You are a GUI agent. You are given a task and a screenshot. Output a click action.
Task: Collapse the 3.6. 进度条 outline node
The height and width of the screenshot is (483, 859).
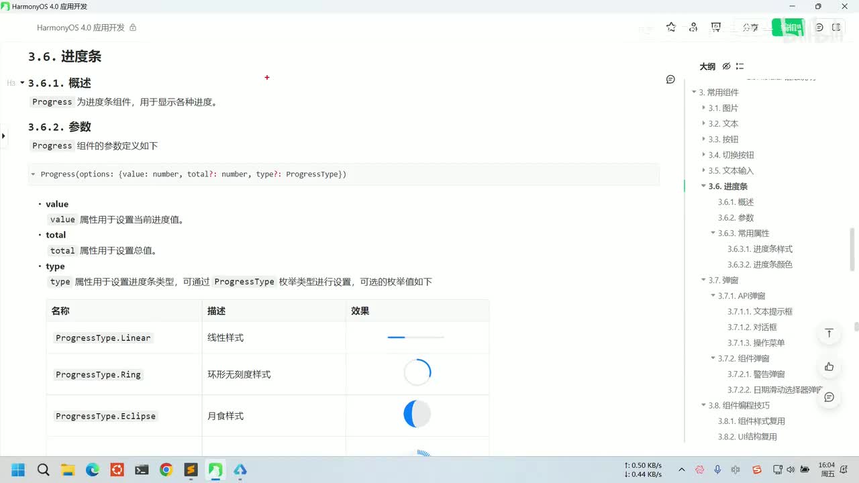click(704, 186)
